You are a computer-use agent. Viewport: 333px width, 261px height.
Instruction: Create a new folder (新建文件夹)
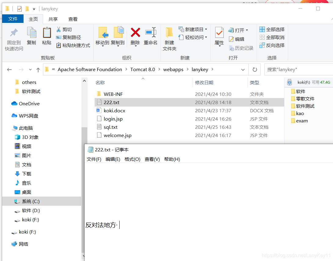[x=169, y=39]
